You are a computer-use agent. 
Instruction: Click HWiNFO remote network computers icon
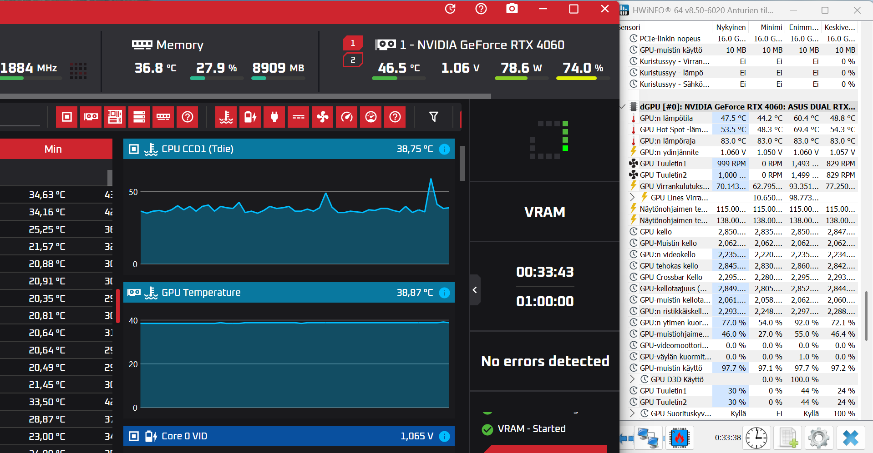[648, 438]
